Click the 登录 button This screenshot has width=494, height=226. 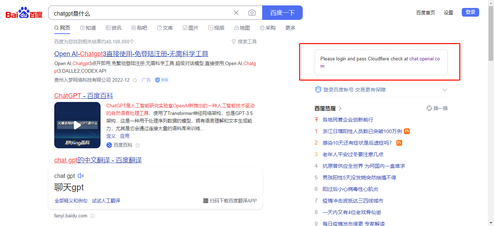click(x=470, y=12)
